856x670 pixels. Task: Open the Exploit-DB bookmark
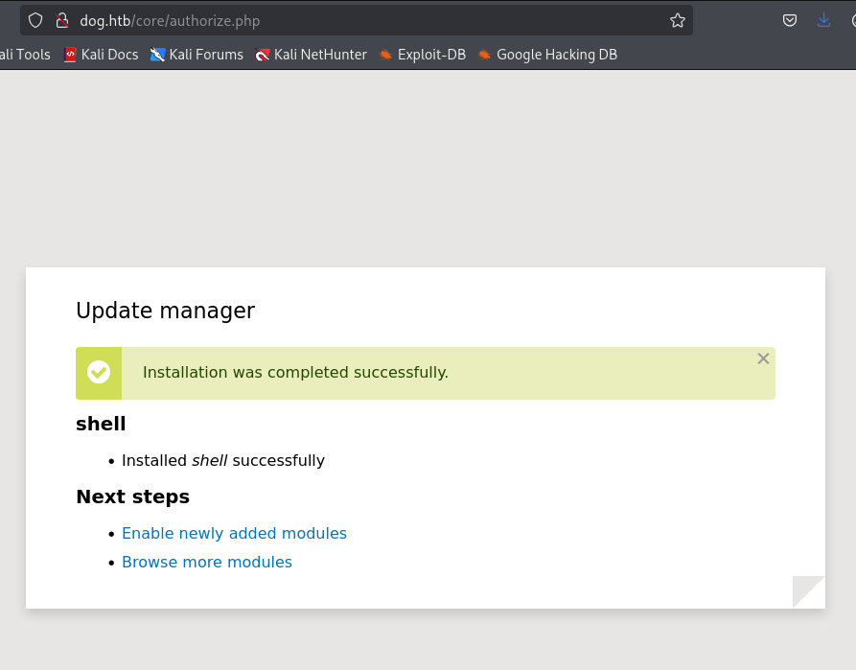(x=423, y=55)
